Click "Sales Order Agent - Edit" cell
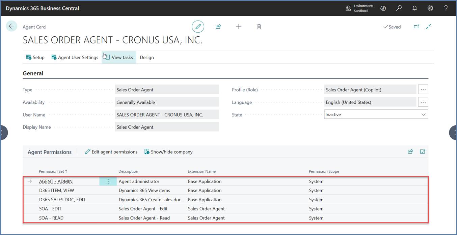Image resolution: width=457 pixels, height=235 pixels. [143, 208]
